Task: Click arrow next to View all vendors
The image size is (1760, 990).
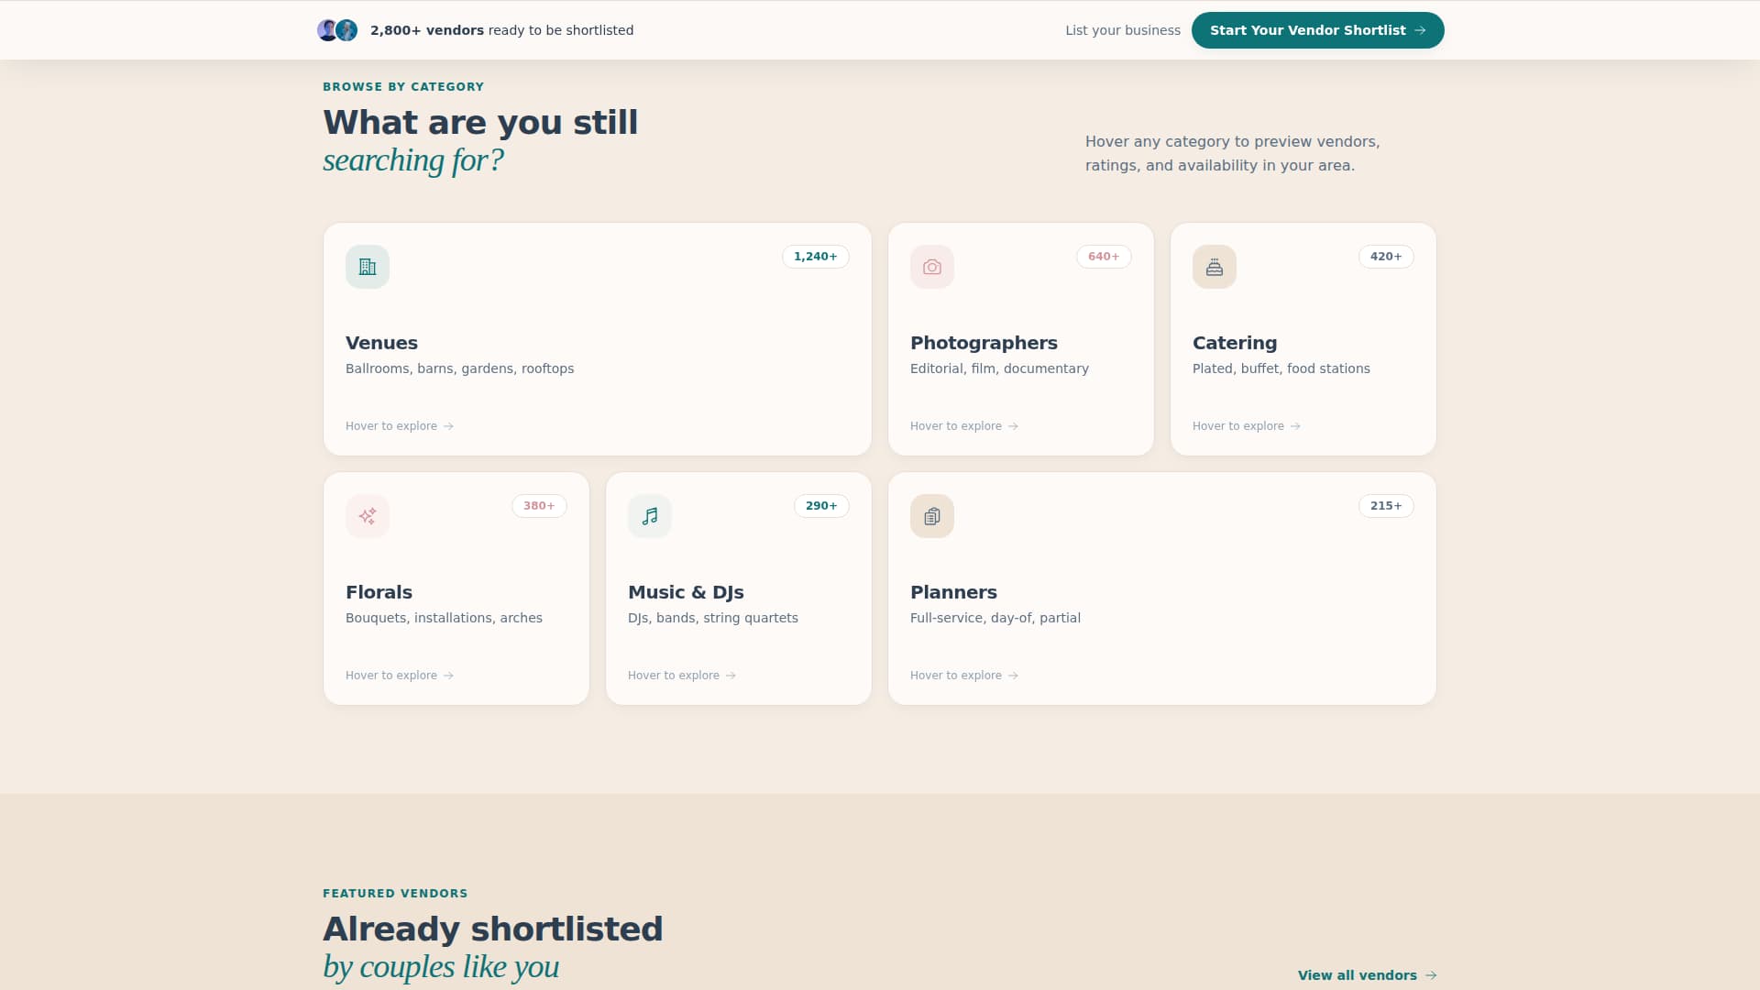Action: click(x=1431, y=975)
